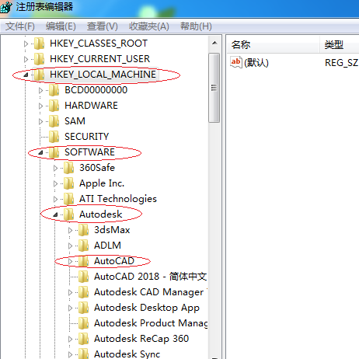The width and height of the screenshot is (359, 359).
Task: Expand the HKEY_CURRENT_USER key
Action: [26, 59]
